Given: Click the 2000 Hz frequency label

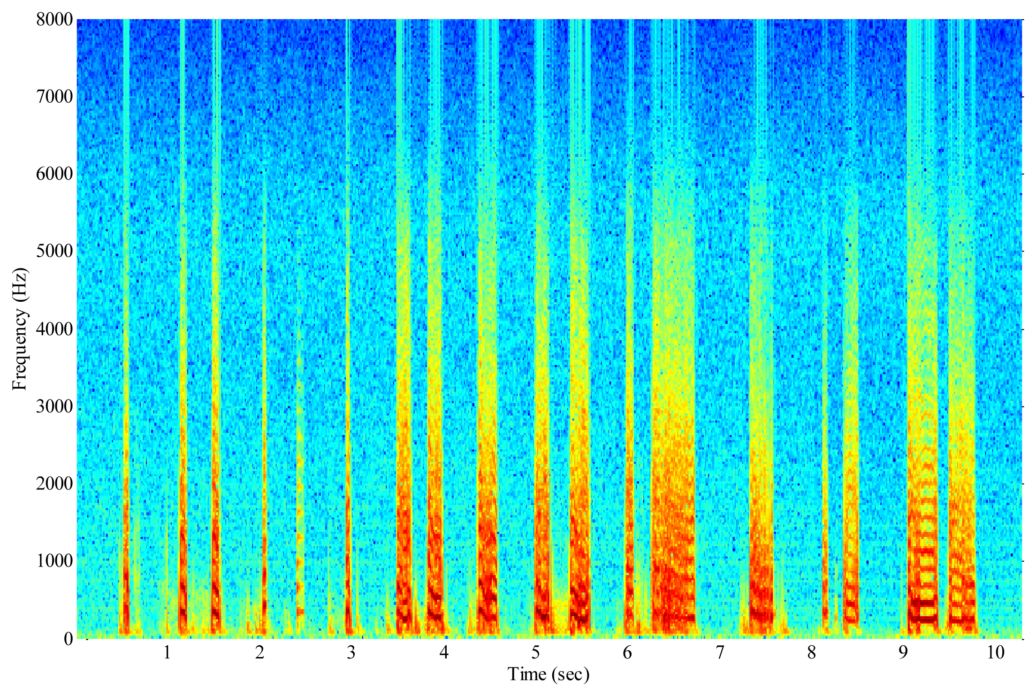Looking at the screenshot, I should [x=54, y=483].
